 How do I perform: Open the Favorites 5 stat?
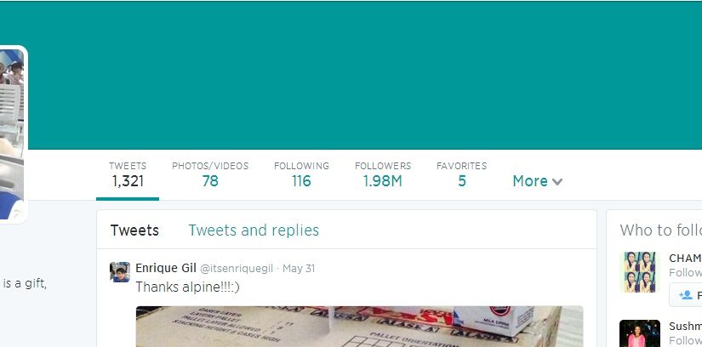(x=461, y=174)
